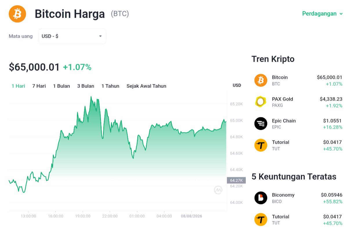Expand the Perdagangan menu
Image resolution: width=354 pixels, height=230 pixels.
pos(322,14)
